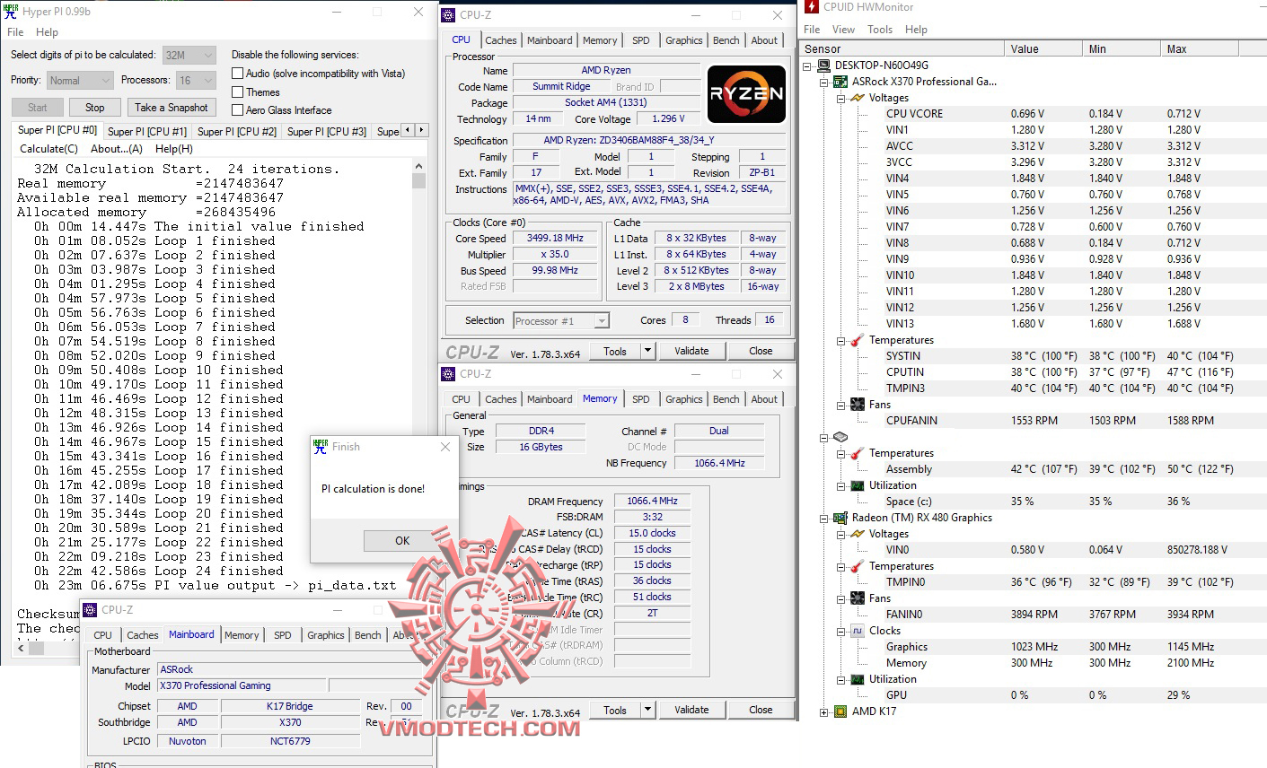The width and height of the screenshot is (1267, 768).
Task: Click the HWMonitor lightning bolt icon
Action: (x=812, y=8)
